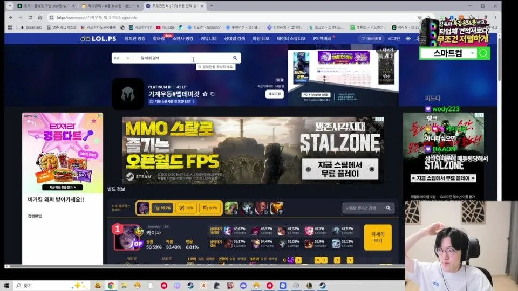Open the PS 멤버십 menu item
This screenshot has height=291, width=518.
(322, 39)
